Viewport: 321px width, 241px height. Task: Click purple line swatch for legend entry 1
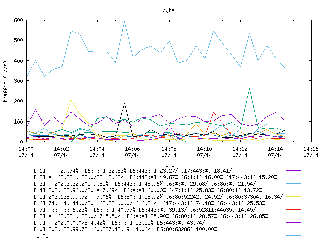[293, 170]
